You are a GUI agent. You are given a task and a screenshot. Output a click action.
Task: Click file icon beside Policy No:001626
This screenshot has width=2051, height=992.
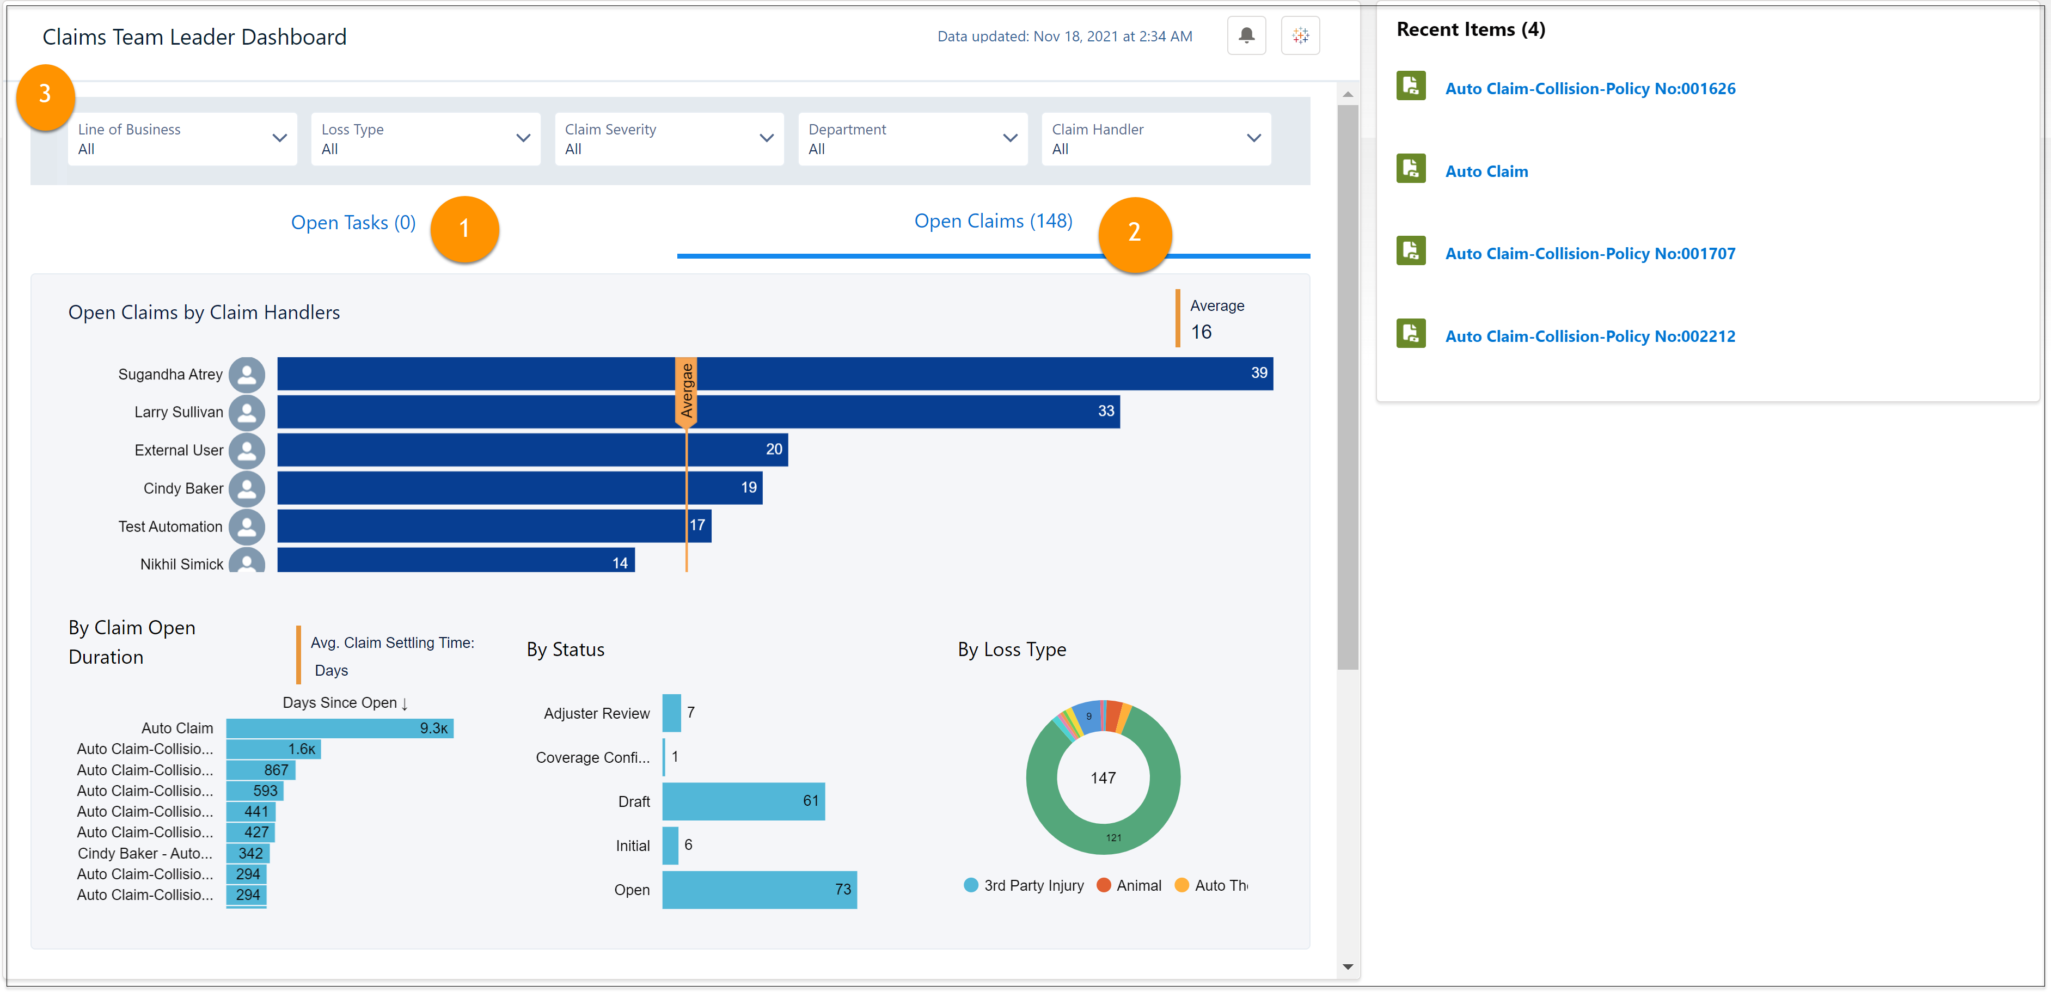[x=1411, y=86]
